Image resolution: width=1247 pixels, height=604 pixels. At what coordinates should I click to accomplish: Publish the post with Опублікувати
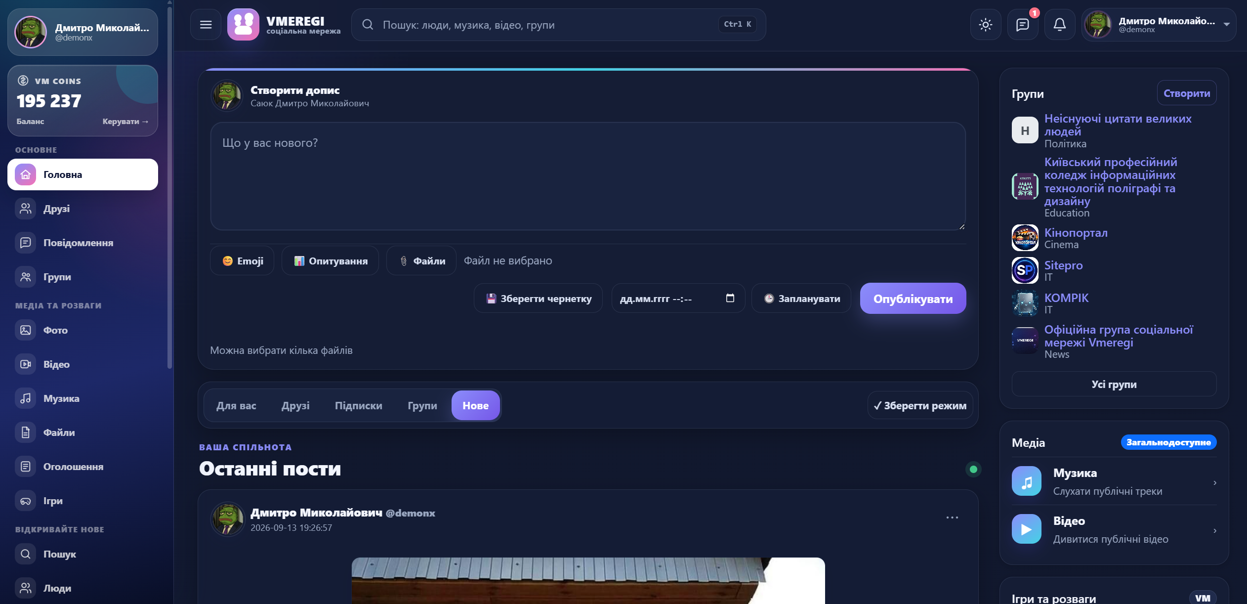913,299
